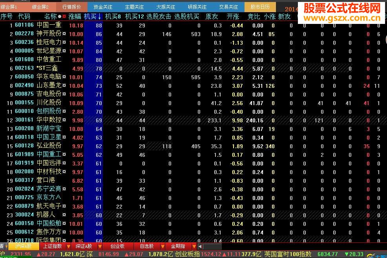Open dropdown arrow next to 上证指数 tab
This screenshot has height=258, width=387.
pyautogui.click(x=68, y=246)
